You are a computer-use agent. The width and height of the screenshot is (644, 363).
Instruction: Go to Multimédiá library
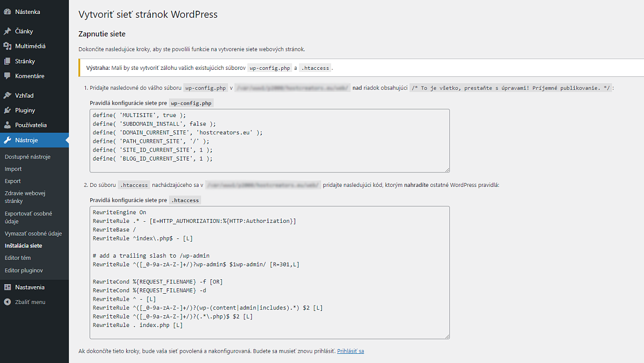(x=34, y=46)
